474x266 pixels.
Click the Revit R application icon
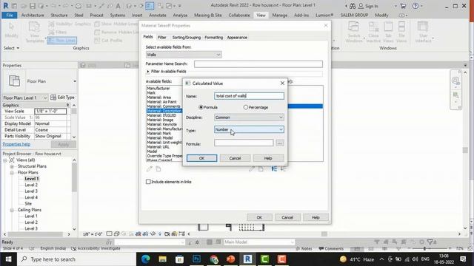coord(5,6)
